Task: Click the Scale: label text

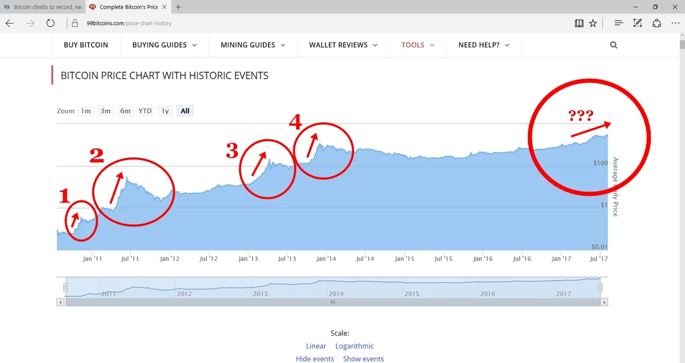Action: 340,333
